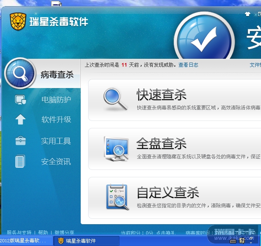This screenshot has height=246, width=261.
Task: Open the main menu dropdown beside the t-shirt icon
Action: (259, 14)
